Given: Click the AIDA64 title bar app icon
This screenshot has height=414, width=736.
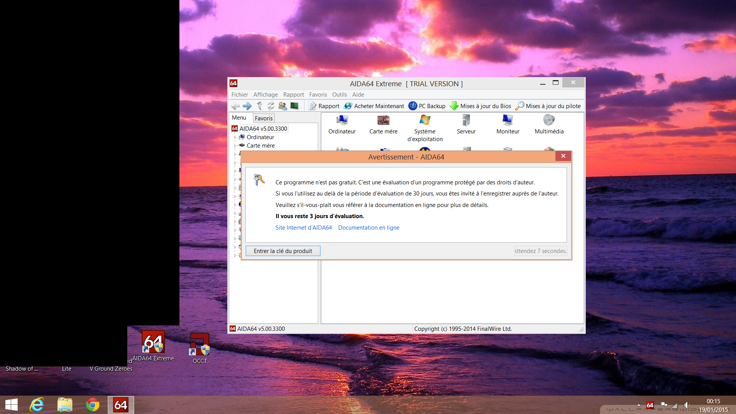Looking at the screenshot, I should (233, 83).
